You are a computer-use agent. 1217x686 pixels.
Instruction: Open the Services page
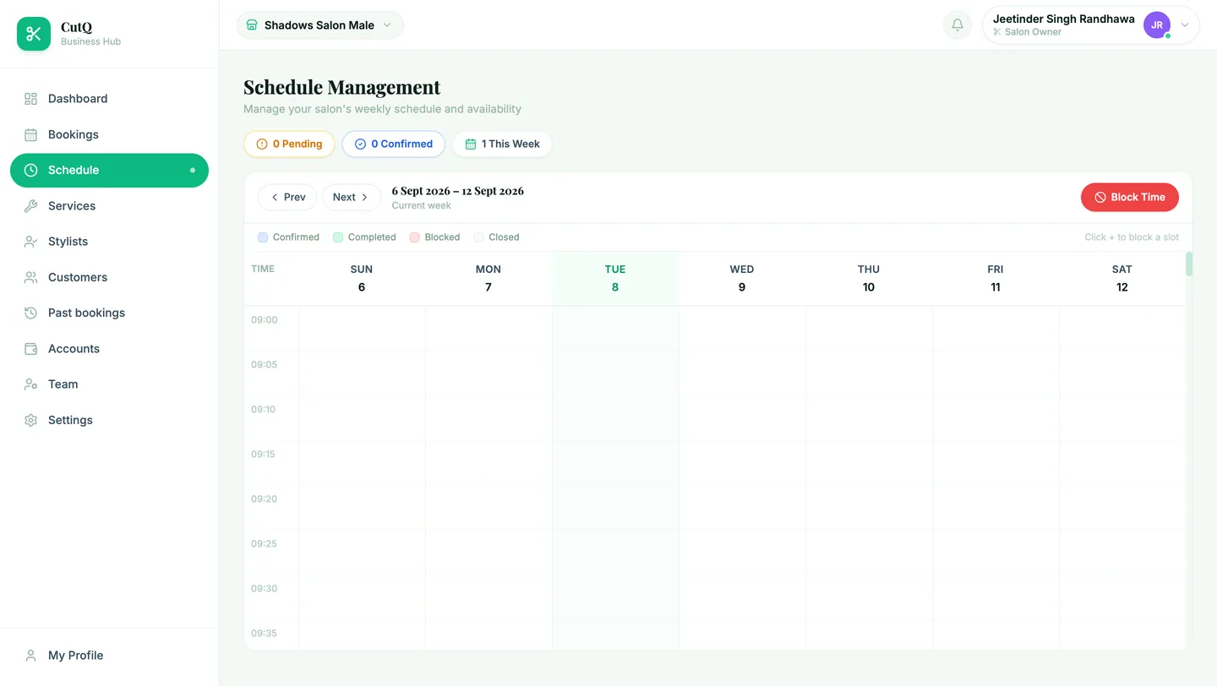click(x=109, y=206)
